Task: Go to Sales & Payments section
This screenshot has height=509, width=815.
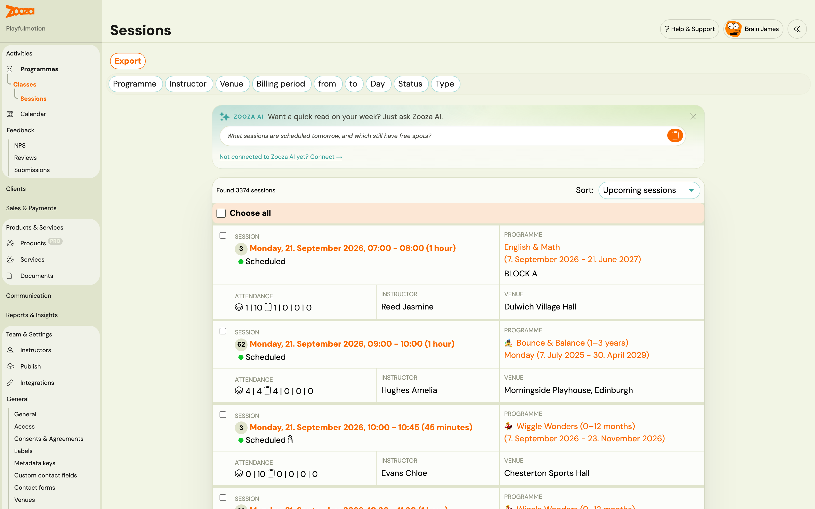Action: pyautogui.click(x=31, y=208)
